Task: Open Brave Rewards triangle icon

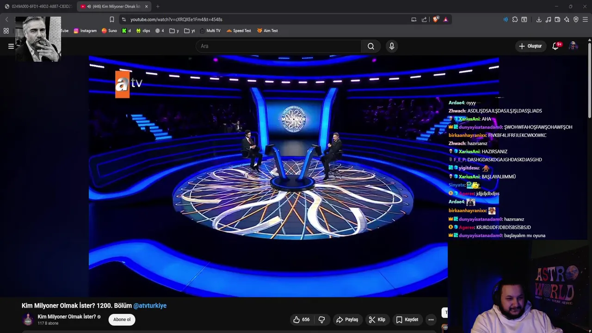Action: tap(445, 19)
